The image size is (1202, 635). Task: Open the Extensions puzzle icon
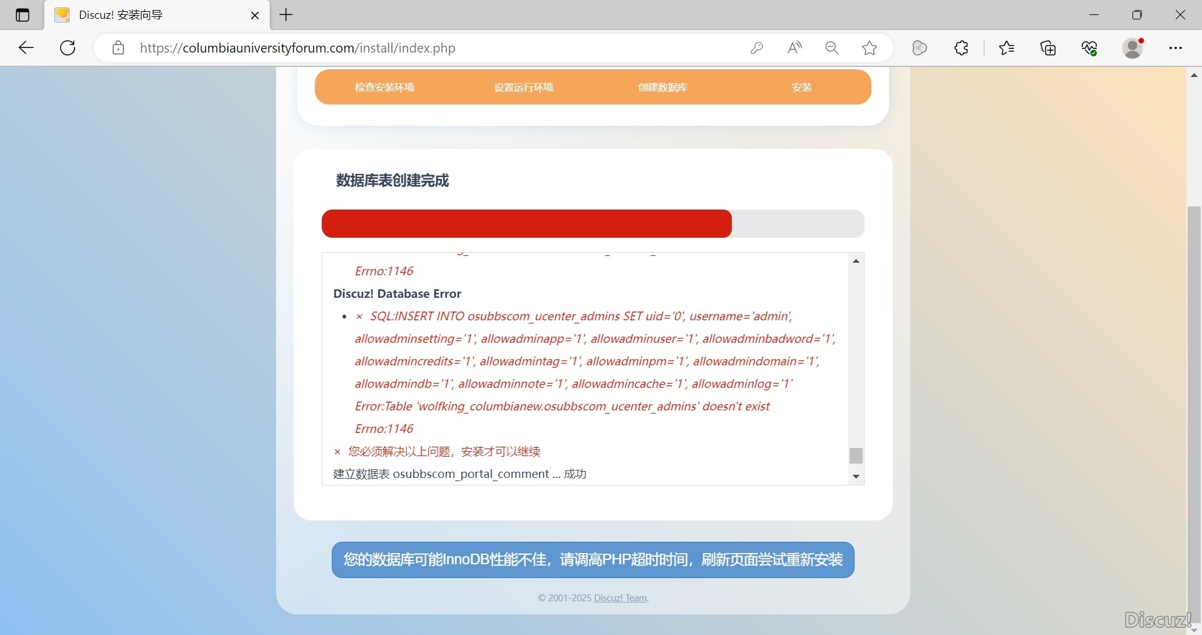click(x=961, y=48)
